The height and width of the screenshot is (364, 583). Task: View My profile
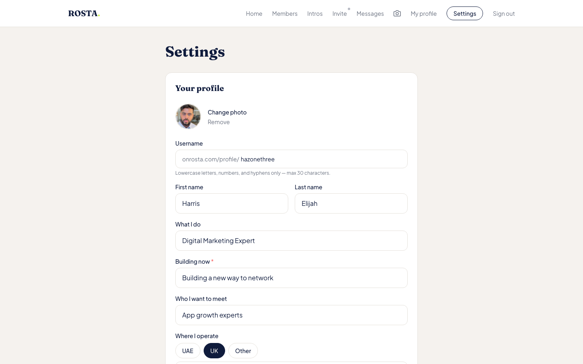tap(423, 13)
